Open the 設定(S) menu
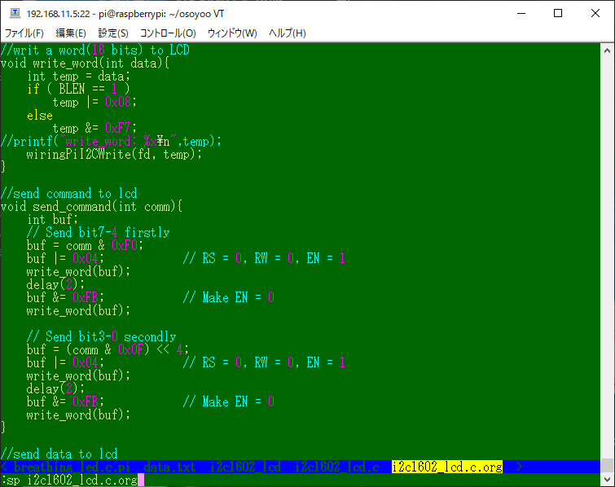615x487 pixels. pyautogui.click(x=113, y=33)
